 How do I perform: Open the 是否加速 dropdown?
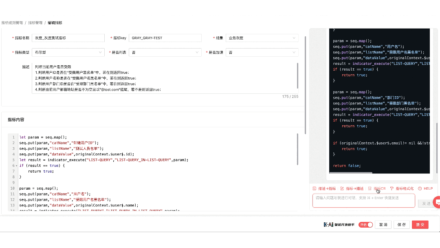coord(262,52)
